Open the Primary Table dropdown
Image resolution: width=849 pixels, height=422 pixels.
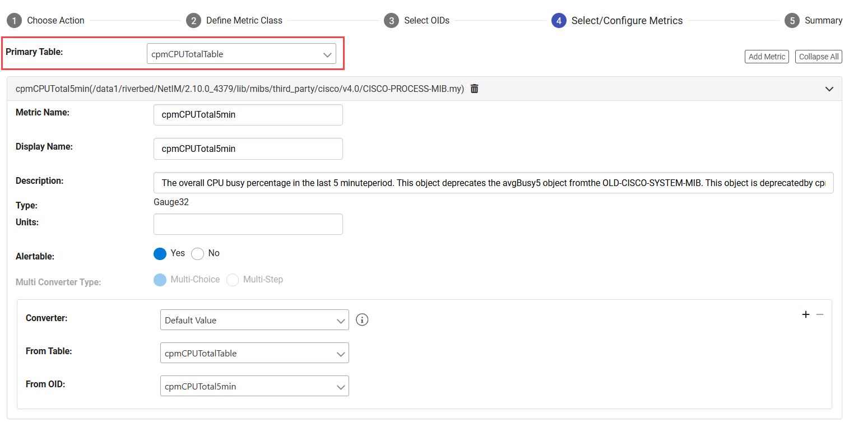[241, 54]
